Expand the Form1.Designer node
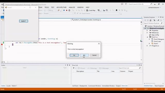This screenshot has height=93, width=165. click(x=149, y=39)
